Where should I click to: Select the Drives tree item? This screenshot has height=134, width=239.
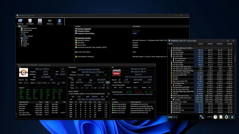[25, 40]
